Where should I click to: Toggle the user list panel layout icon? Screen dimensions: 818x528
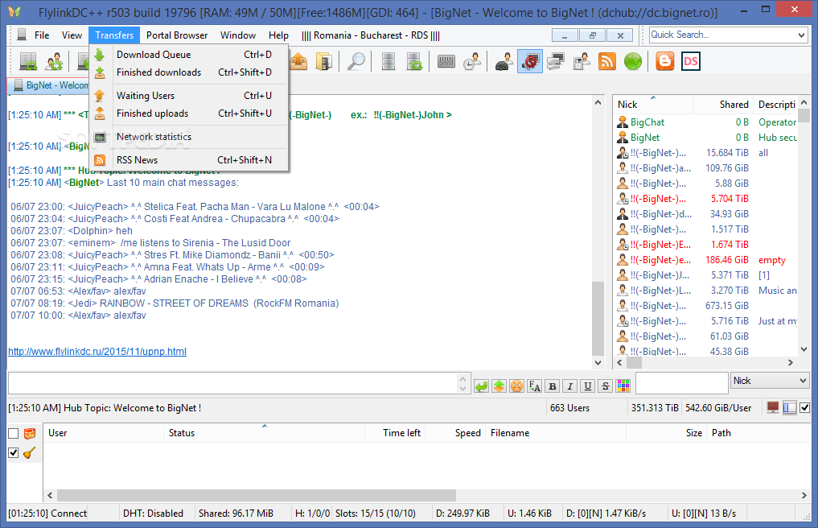pos(790,407)
